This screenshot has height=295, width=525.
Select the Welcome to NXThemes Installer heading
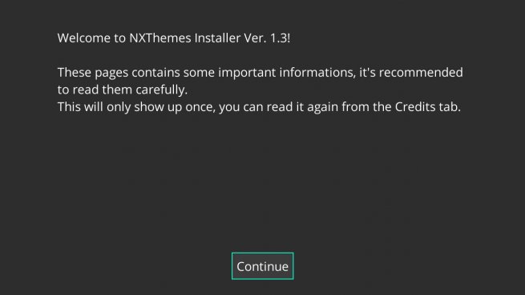point(174,38)
